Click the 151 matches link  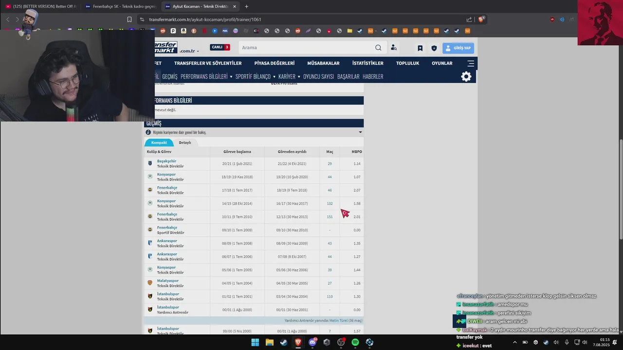tap(330, 217)
